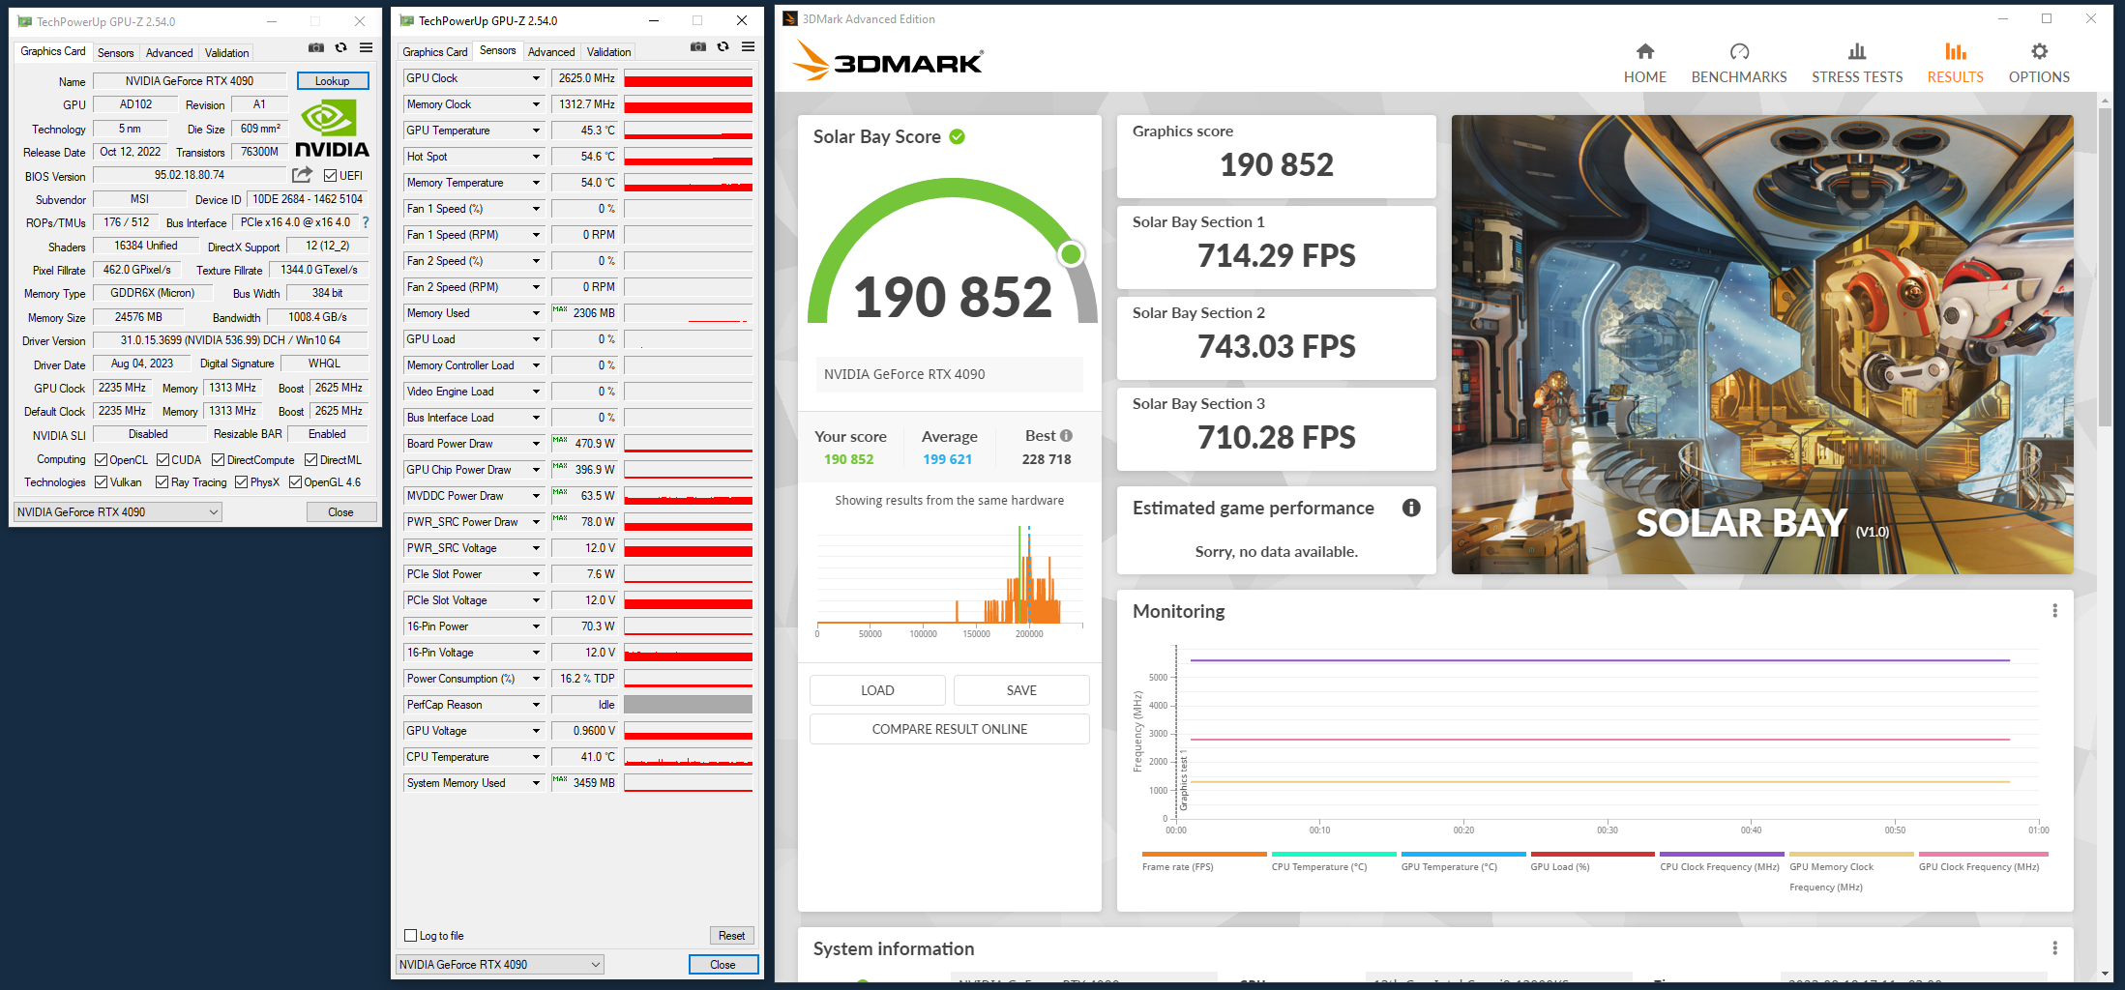
Task: Open the GPU Temperature sensor dropdown
Action: (536, 131)
